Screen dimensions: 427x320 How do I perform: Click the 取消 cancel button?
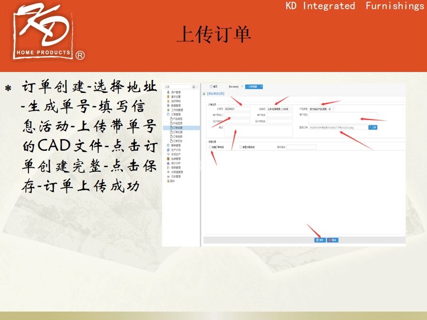pyautogui.click(x=333, y=240)
